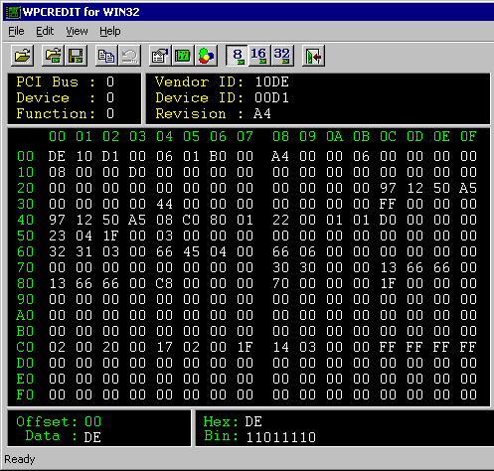Click the green chip board icon

pyautogui.click(x=183, y=56)
